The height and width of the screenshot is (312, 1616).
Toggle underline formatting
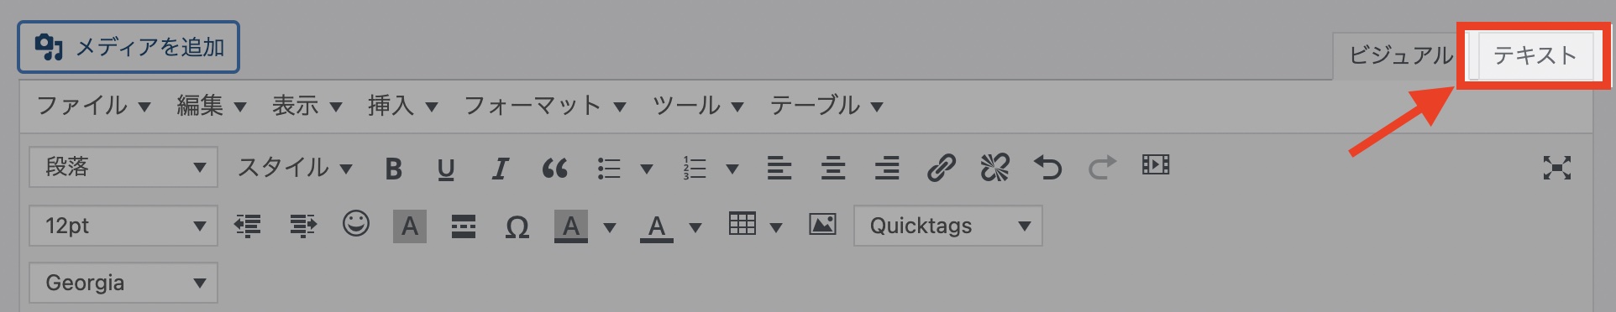(x=446, y=169)
